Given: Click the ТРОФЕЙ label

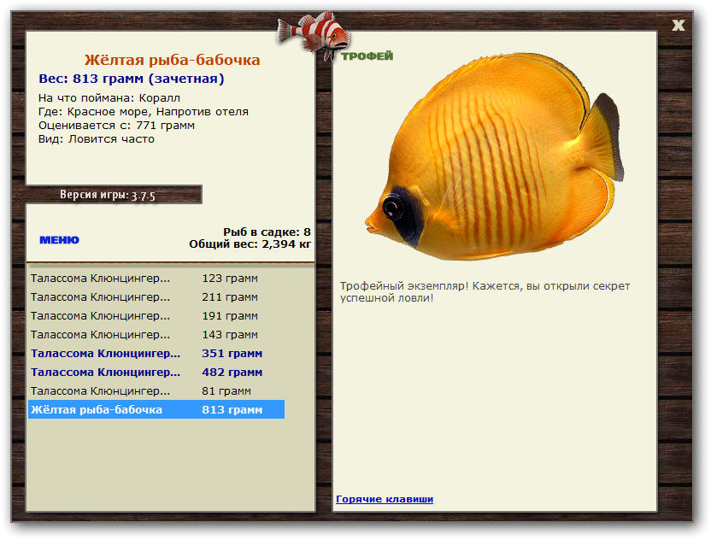Looking at the screenshot, I should tap(367, 56).
